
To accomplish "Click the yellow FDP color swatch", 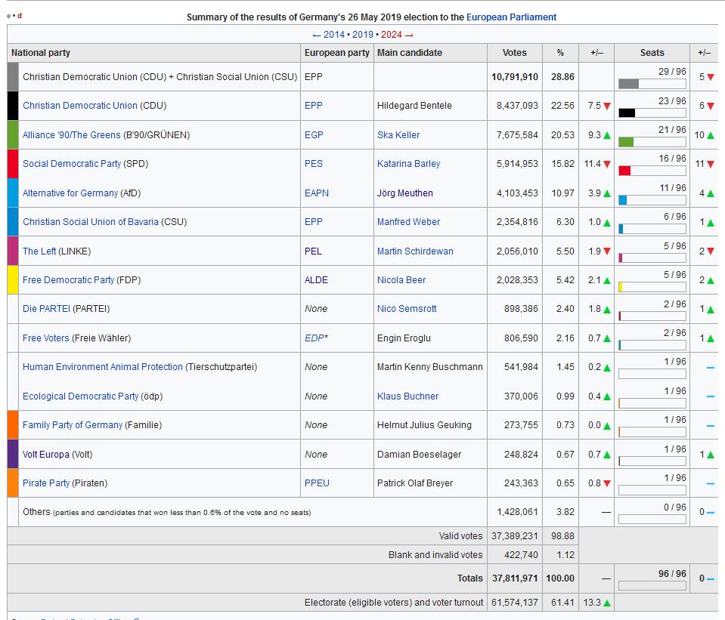I will [x=13, y=280].
